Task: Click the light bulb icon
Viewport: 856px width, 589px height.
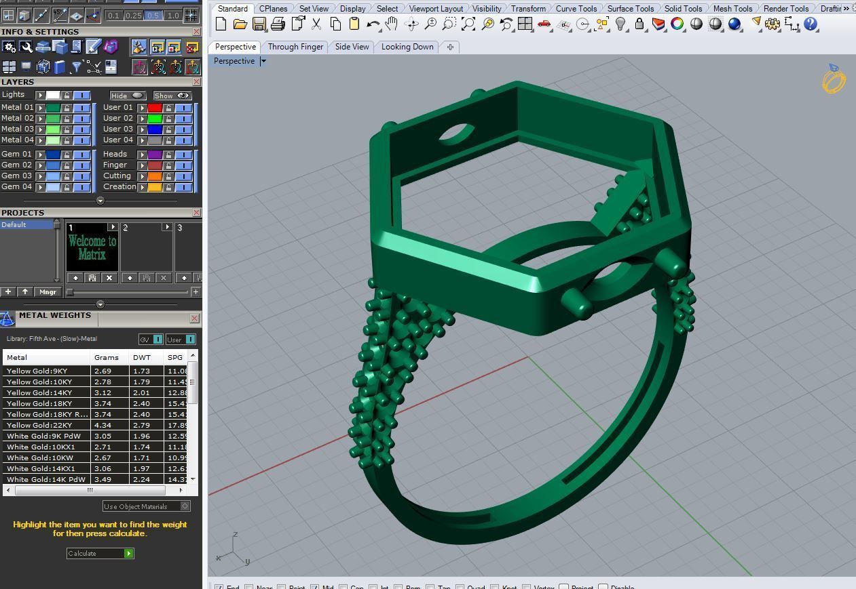Action: tap(620, 24)
